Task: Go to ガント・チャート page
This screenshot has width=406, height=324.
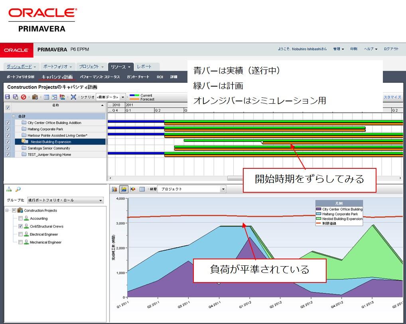Action: [138, 77]
